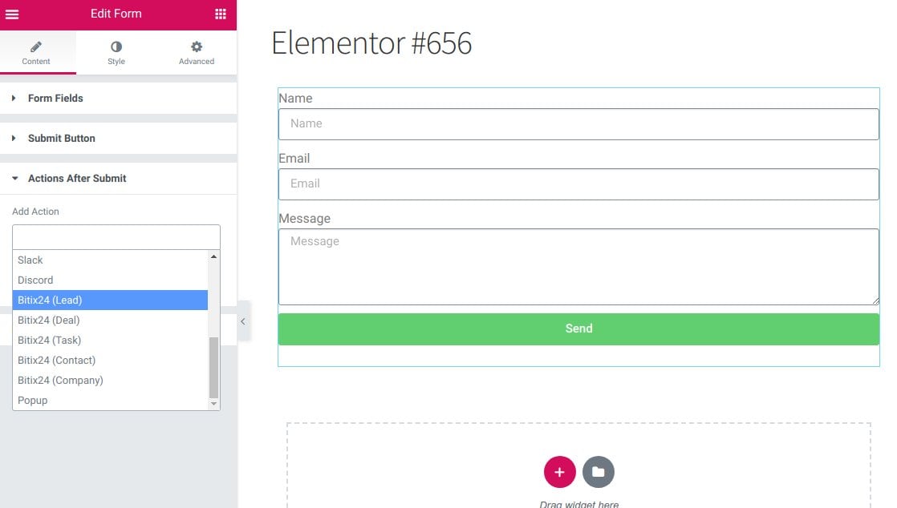Choose the Bitix24 (Lead) option
The height and width of the screenshot is (508, 897).
point(110,300)
